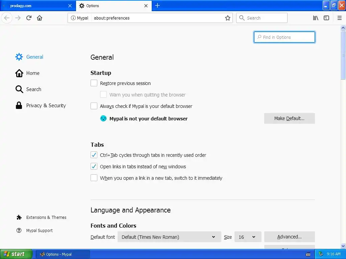Click the search magnifier in toolbar search
This screenshot has height=259, width=346.
pyautogui.click(x=242, y=18)
